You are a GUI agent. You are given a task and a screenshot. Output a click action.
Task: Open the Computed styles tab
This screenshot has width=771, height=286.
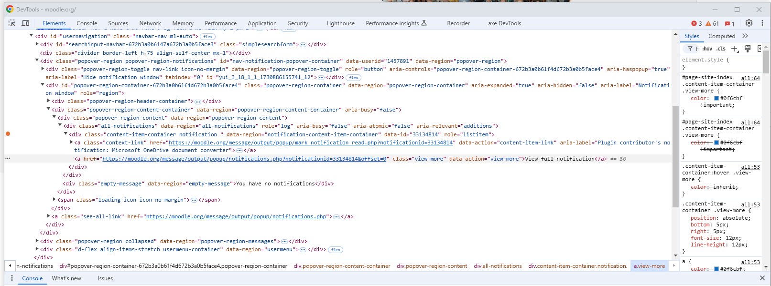(722, 36)
